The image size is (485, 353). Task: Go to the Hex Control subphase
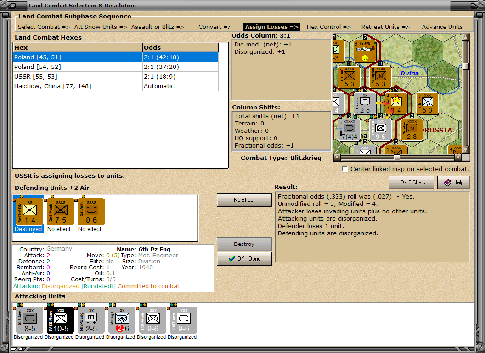328,27
